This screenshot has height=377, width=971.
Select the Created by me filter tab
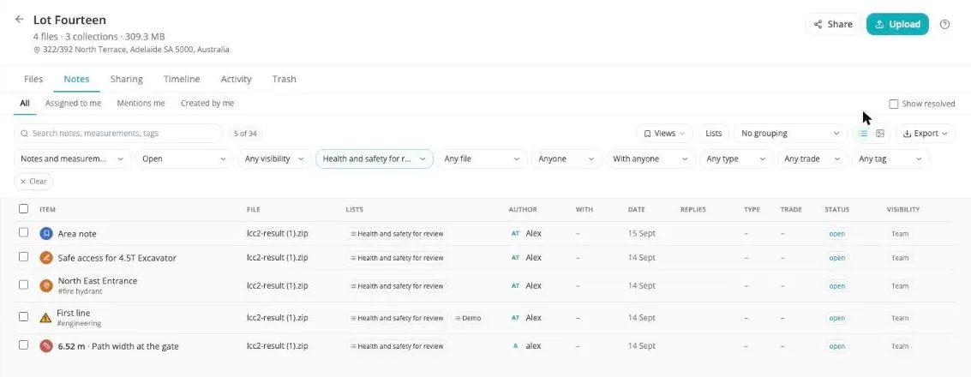point(207,104)
